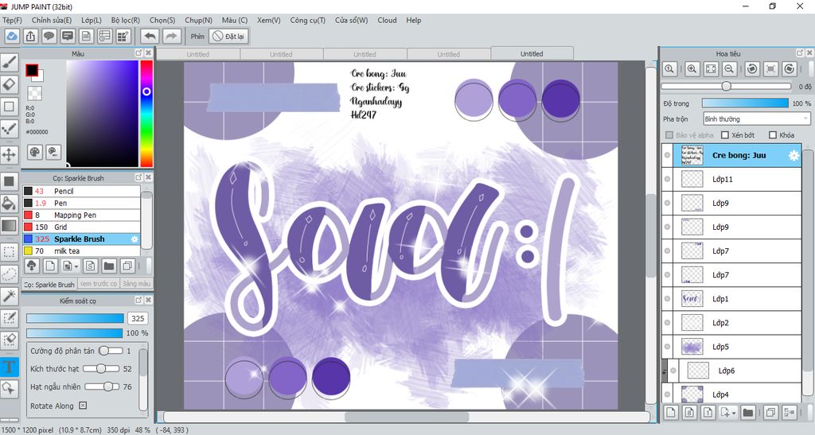Open the Tệp(F) menu
Image resolution: width=815 pixels, height=435 pixels.
pyautogui.click(x=12, y=20)
